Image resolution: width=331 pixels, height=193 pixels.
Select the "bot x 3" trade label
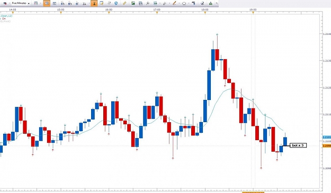[x=298, y=145]
